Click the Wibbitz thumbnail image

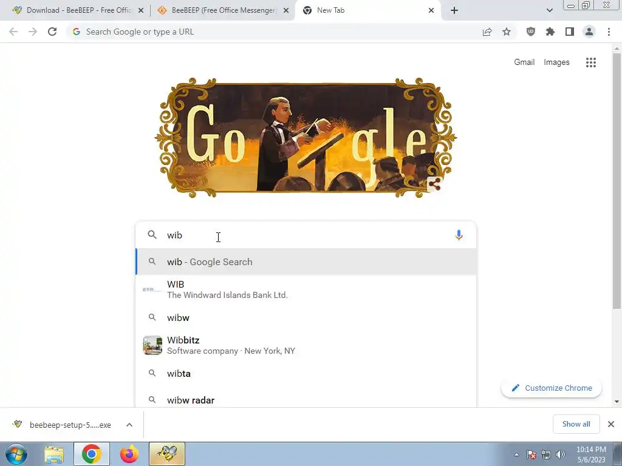pos(152,345)
